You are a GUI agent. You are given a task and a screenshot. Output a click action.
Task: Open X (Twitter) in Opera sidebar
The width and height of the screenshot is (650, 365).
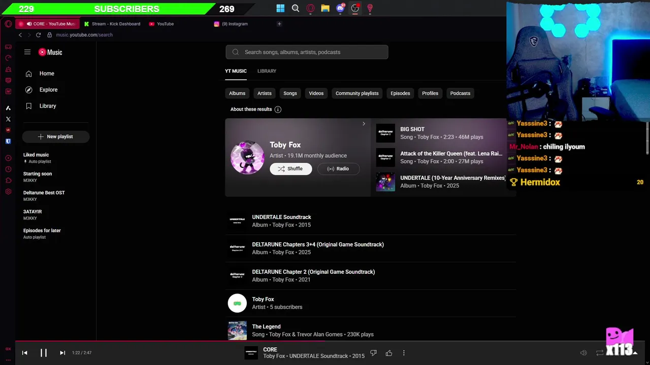click(x=8, y=119)
